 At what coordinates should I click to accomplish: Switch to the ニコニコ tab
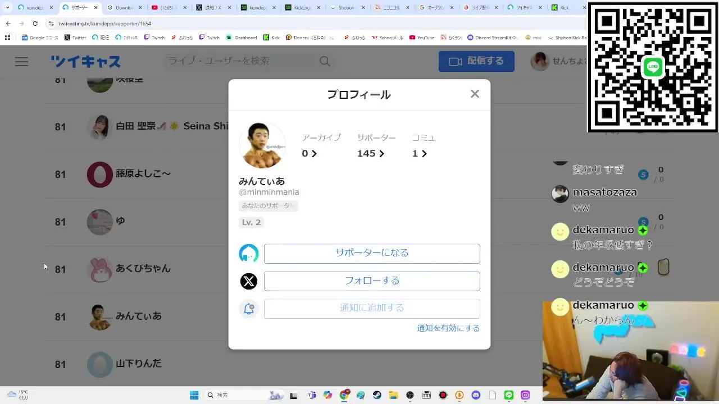click(393, 8)
